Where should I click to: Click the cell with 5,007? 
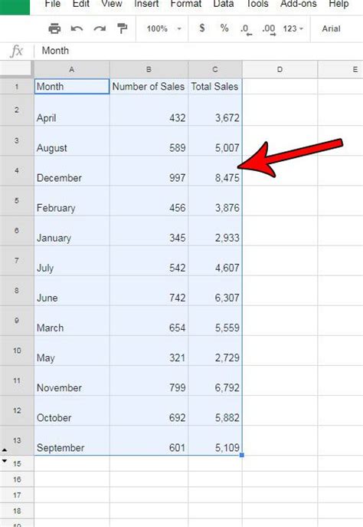(215, 140)
